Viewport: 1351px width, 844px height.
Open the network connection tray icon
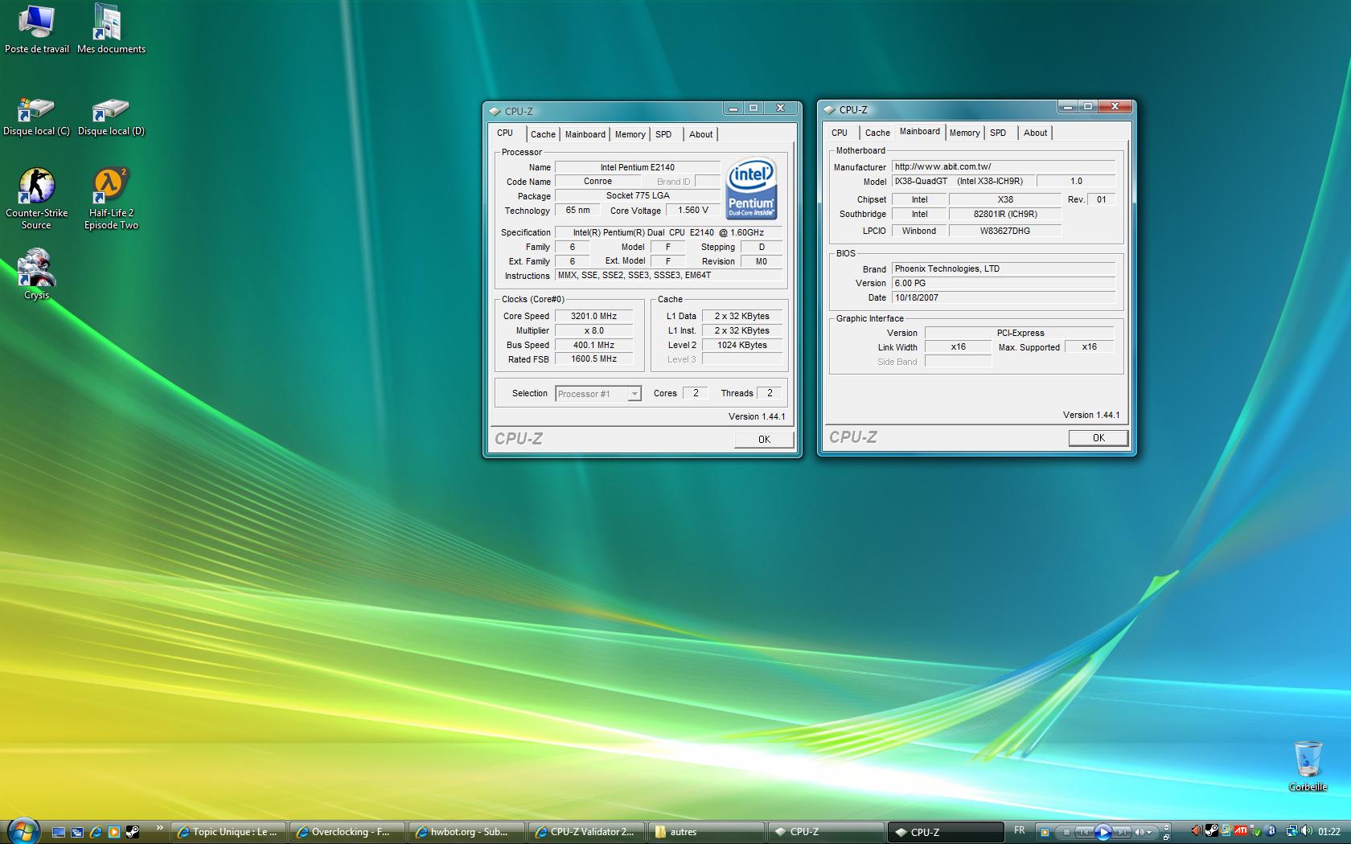(1291, 830)
